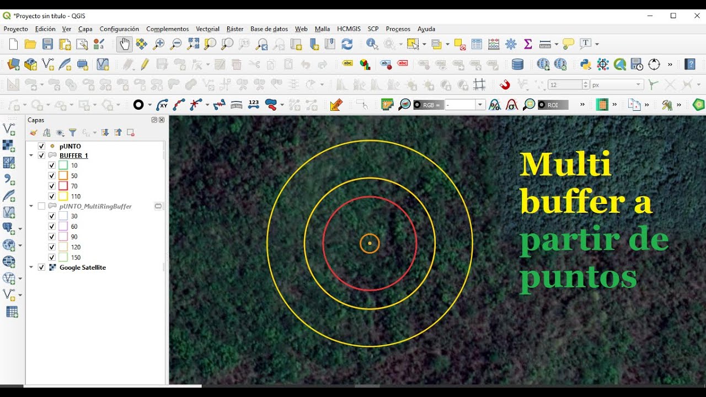The image size is (706, 397).
Task: Click Add Vector Layer icon in left sidebar
Action: 9,130
